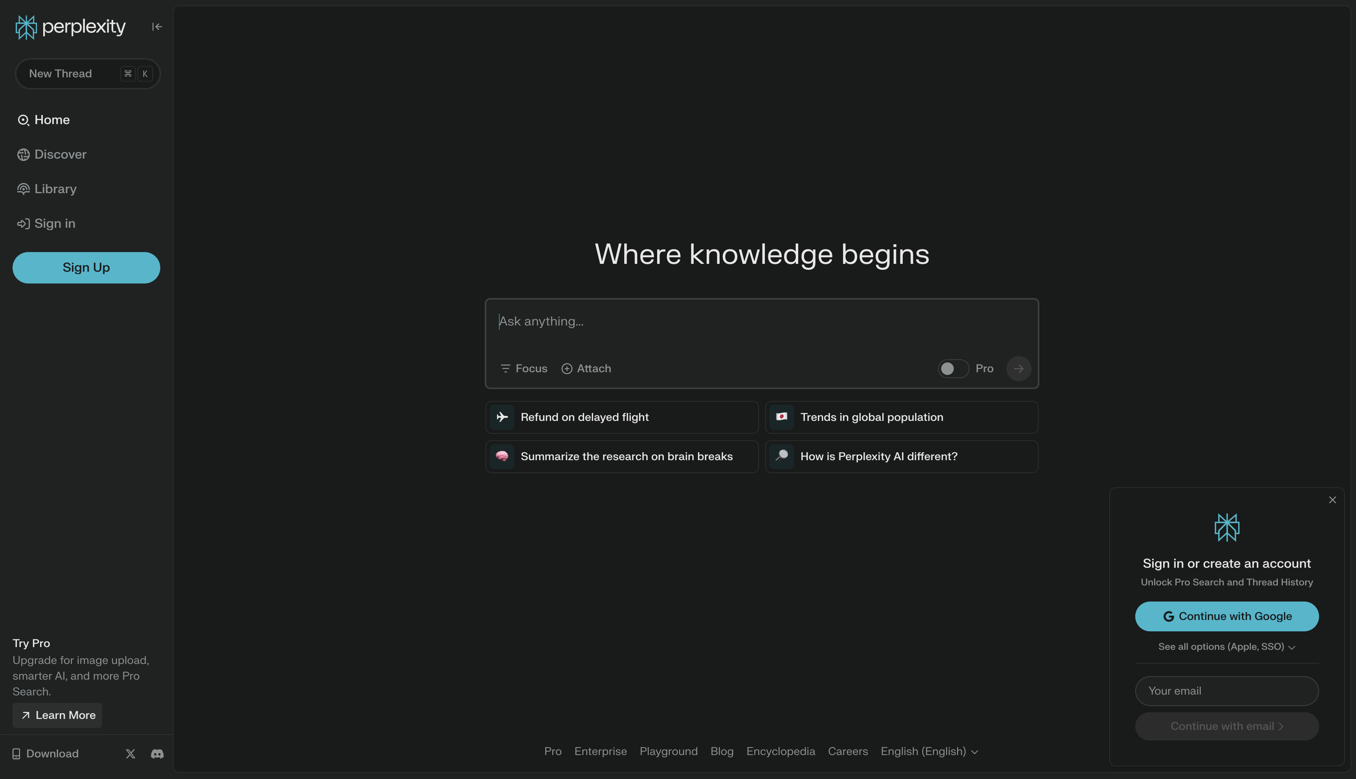The width and height of the screenshot is (1356, 779).
Task: Click the X (Twitter) icon
Action: pos(130,753)
